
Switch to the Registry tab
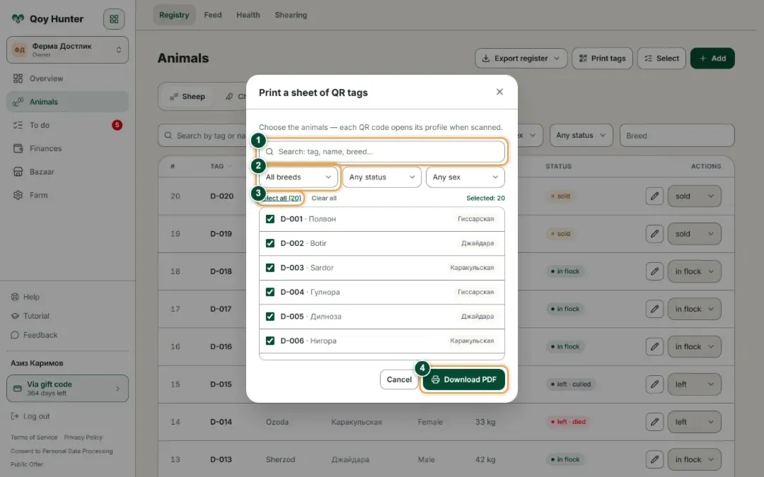point(174,15)
